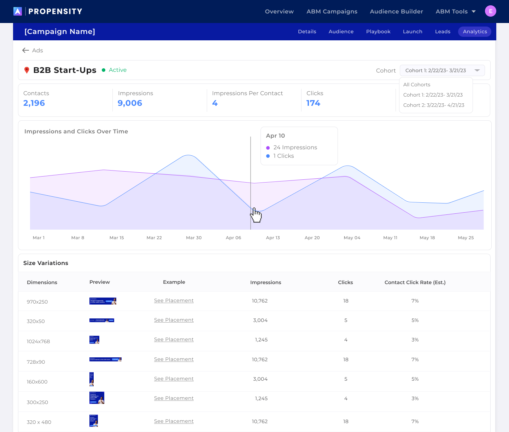Click the Propensity logo icon
This screenshot has width=509, height=432.
(x=18, y=11)
